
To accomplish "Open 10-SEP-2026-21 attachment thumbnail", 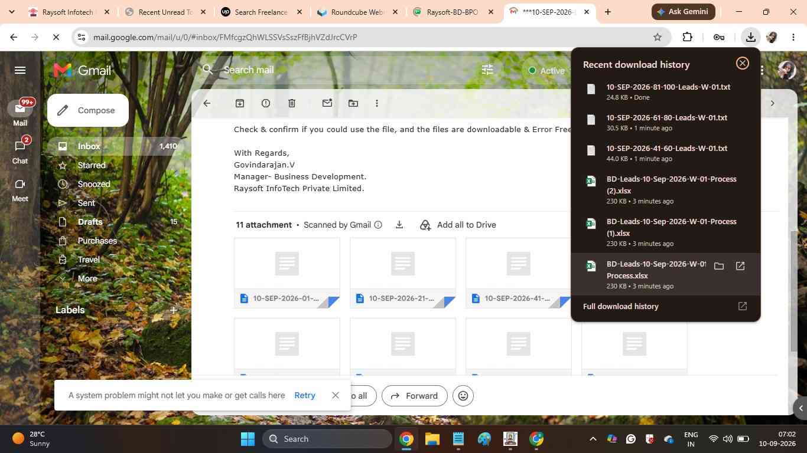I will pos(403,273).
